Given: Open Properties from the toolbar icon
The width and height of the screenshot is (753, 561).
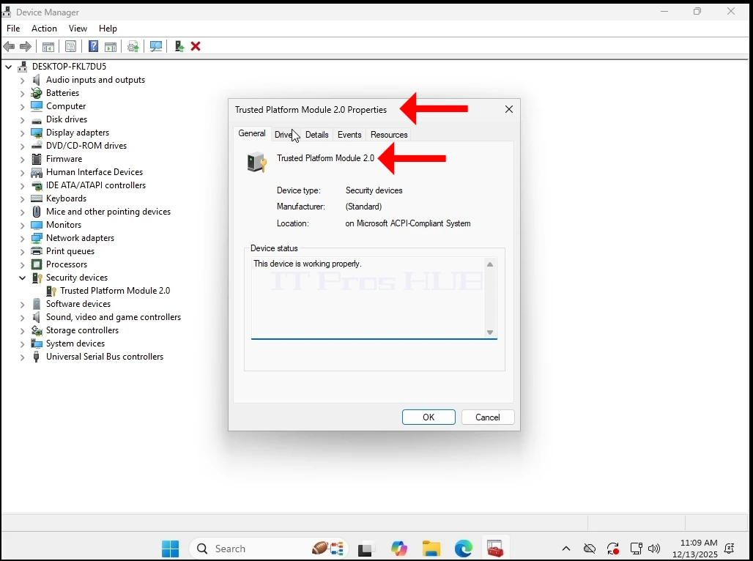Looking at the screenshot, I should 70,47.
